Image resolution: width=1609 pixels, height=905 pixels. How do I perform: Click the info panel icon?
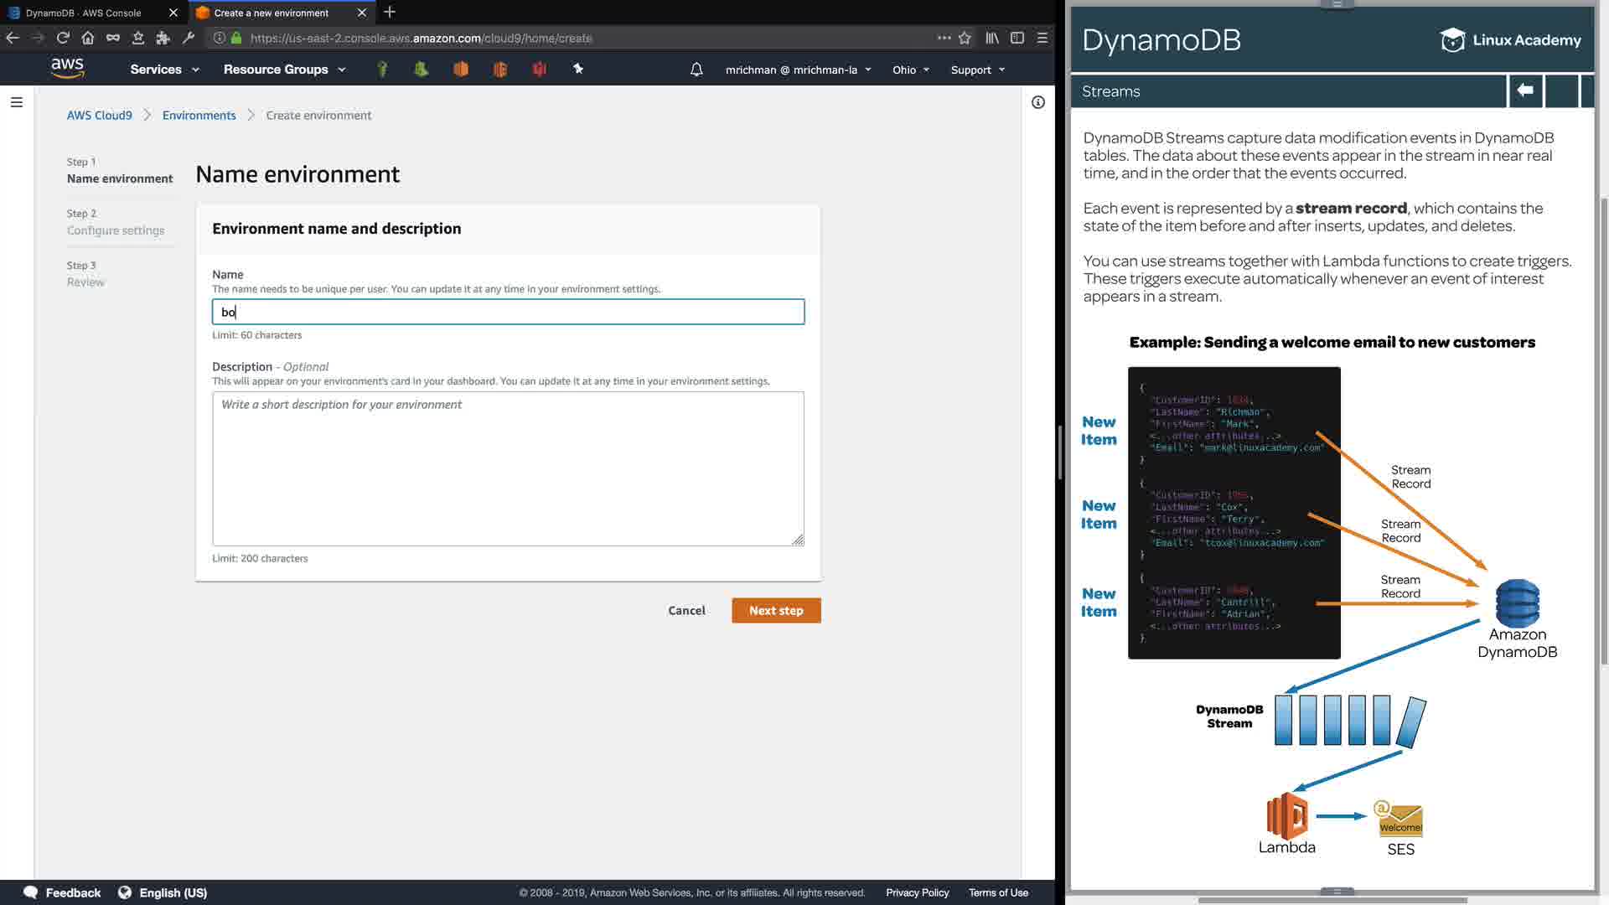coord(1038,102)
